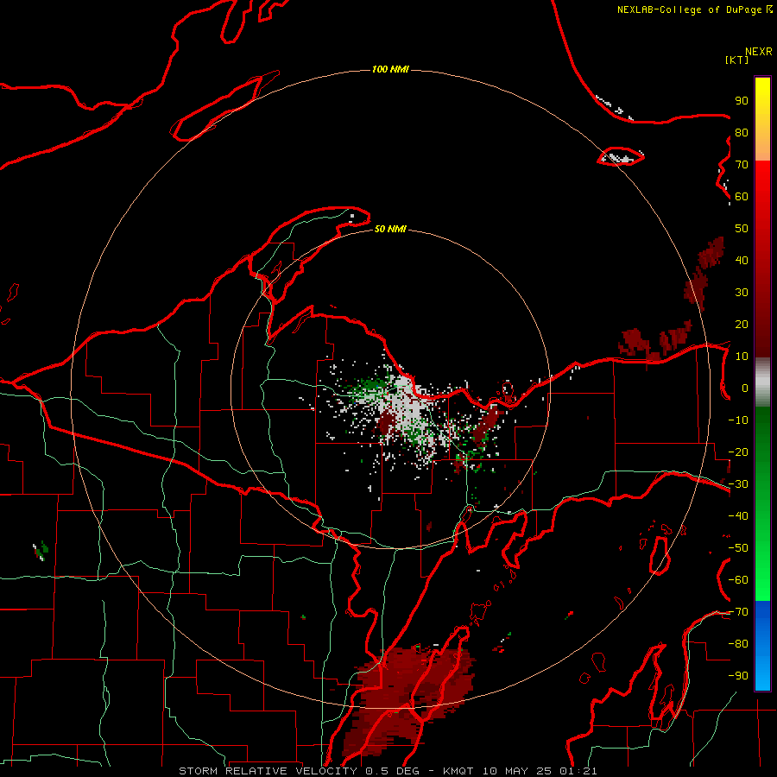The width and height of the screenshot is (777, 777).
Task: Click the -70 value on the velocity scale
Action: click(738, 612)
